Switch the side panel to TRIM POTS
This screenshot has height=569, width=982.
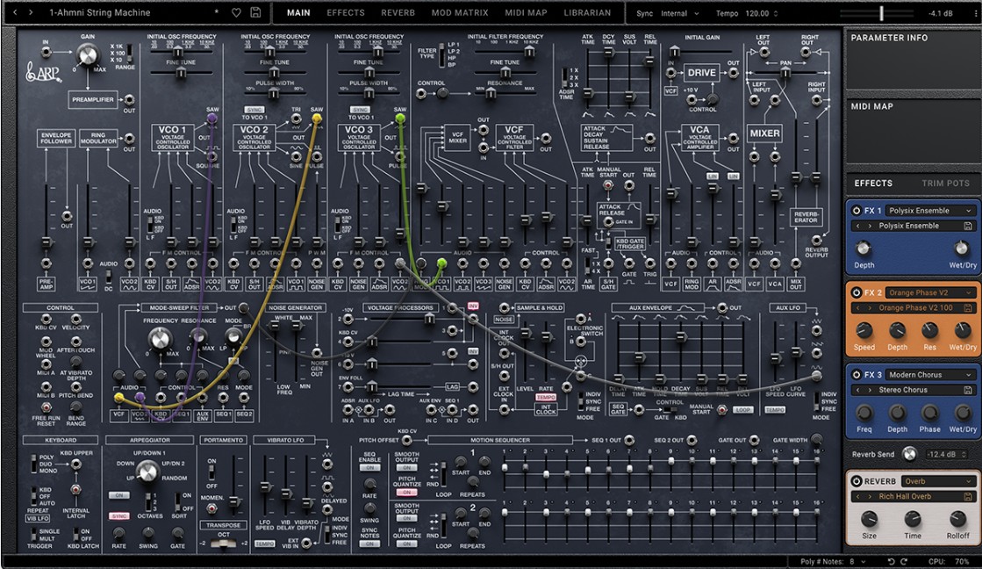[945, 183]
